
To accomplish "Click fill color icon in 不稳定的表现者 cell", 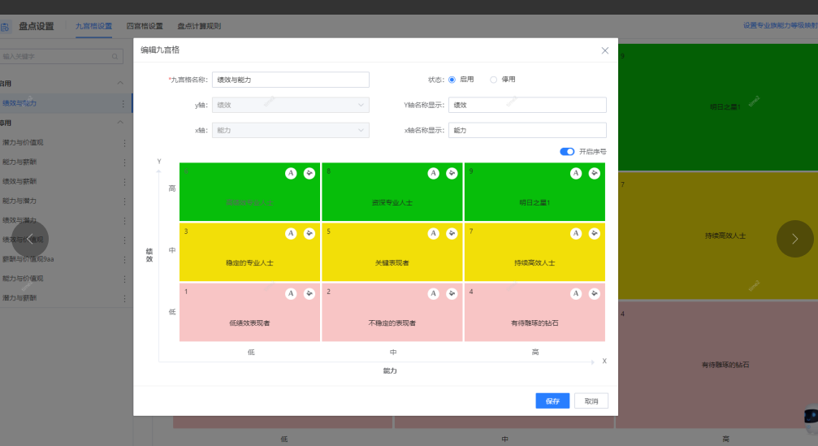I will click(452, 293).
